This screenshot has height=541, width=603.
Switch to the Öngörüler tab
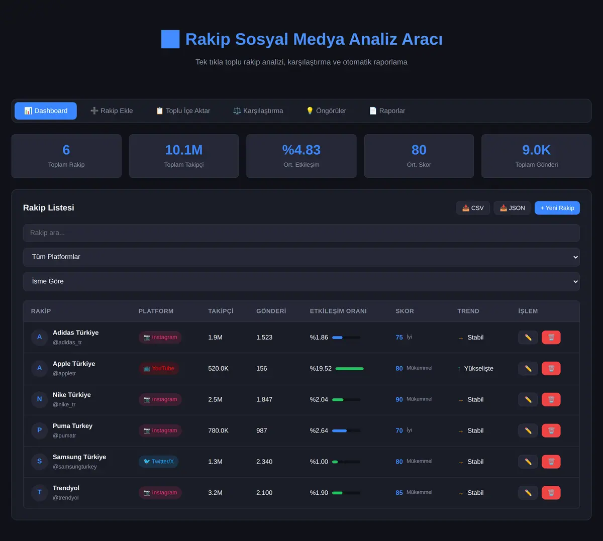pos(326,111)
